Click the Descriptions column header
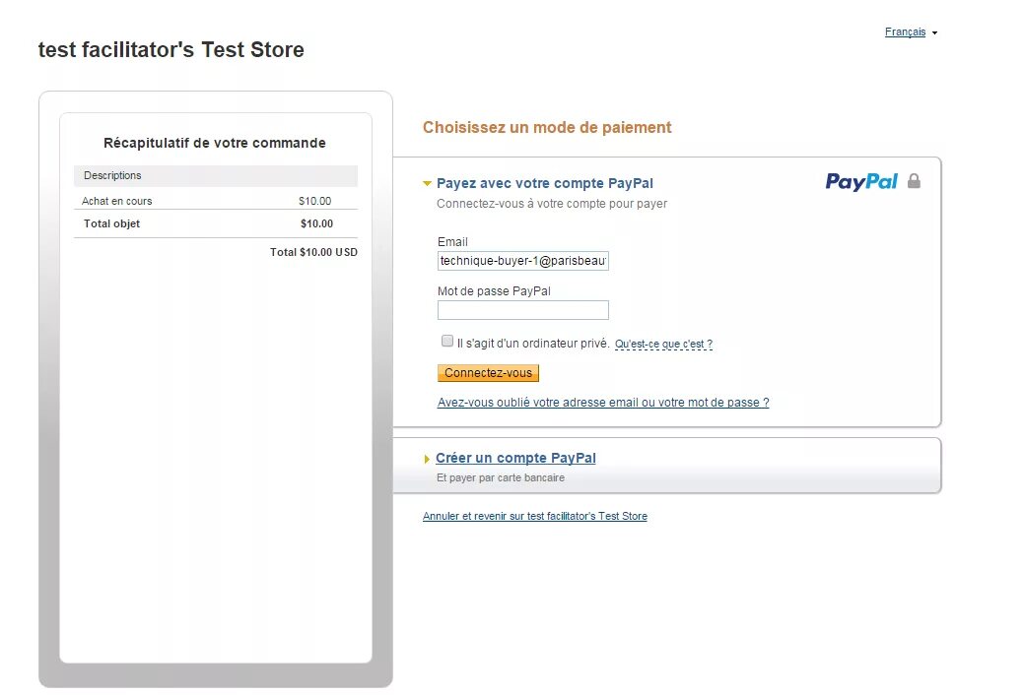Image resolution: width=1024 pixels, height=695 pixels. pyautogui.click(x=112, y=175)
